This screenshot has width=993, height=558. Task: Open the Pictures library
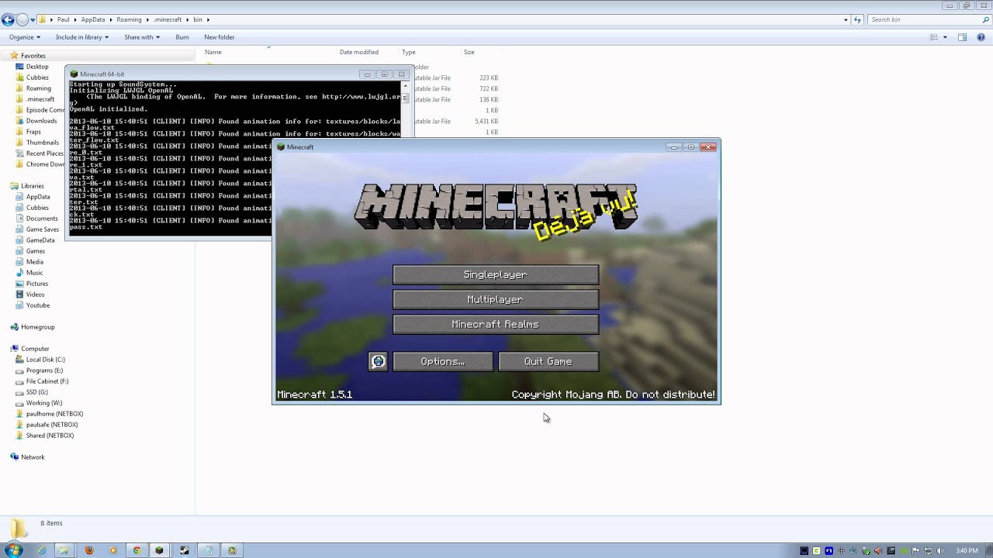(36, 284)
